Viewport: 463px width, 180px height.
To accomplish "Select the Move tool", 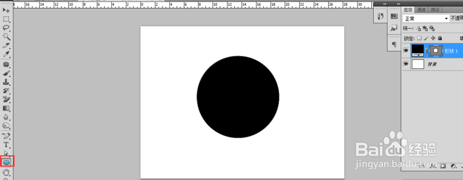I will coord(6,11).
